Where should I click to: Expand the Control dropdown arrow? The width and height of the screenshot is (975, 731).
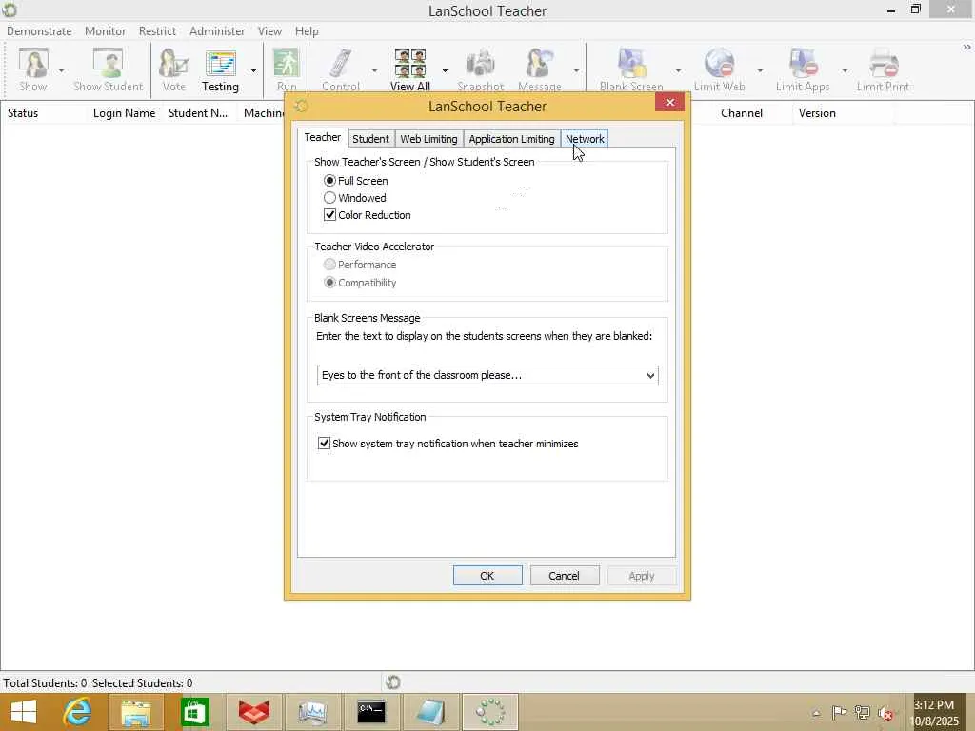point(373,70)
